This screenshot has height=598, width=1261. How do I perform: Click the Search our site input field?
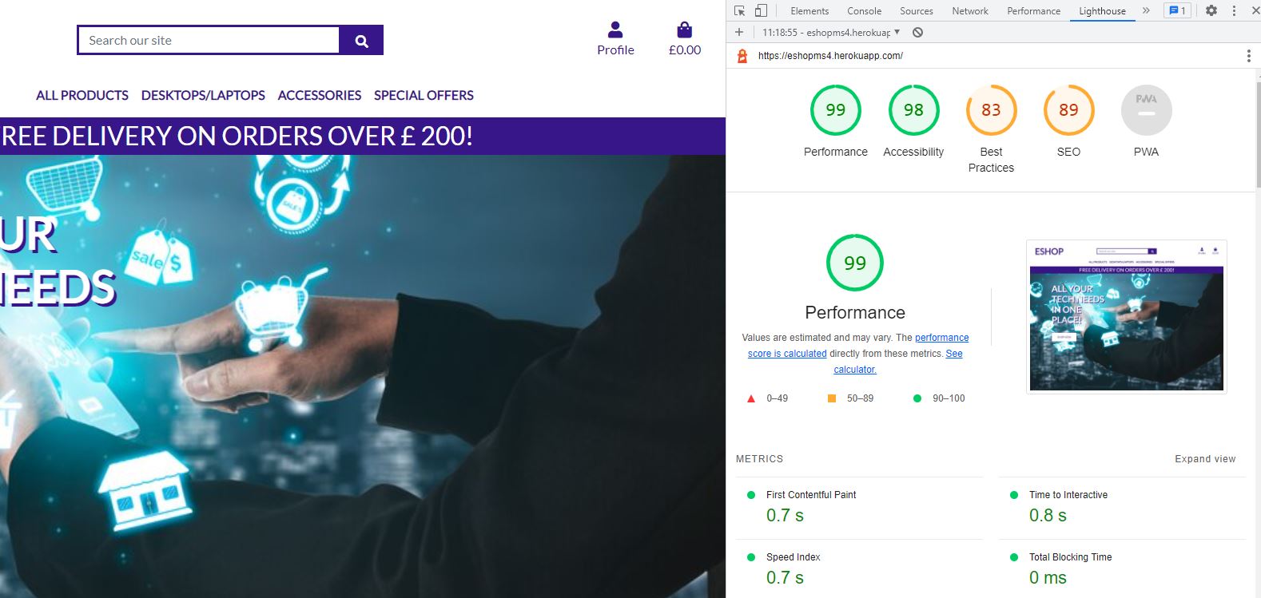209,41
